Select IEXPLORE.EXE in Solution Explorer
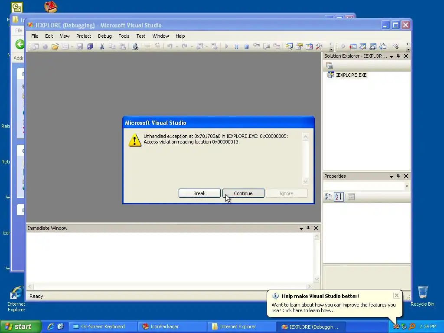This screenshot has height=333, width=444. point(351,75)
